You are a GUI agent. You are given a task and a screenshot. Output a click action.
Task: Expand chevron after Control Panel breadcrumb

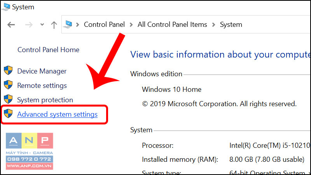tap(131, 25)
